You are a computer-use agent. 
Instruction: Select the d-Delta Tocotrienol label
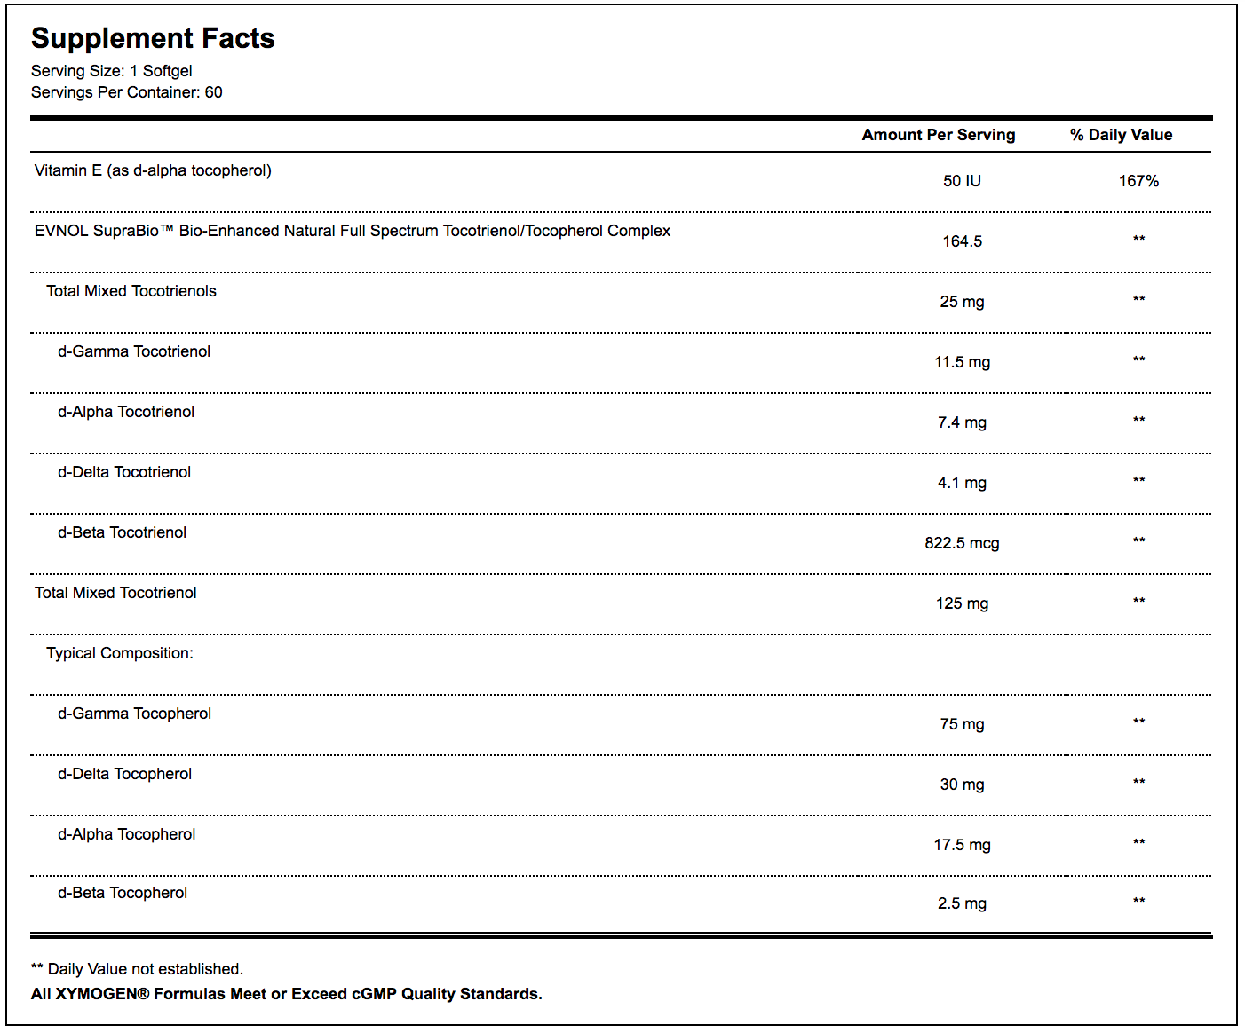pyautogui.click(x=124, y=472)
